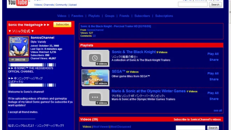Select Videos sort option
Screen dimensions: 231x130
tap(87, 127)
